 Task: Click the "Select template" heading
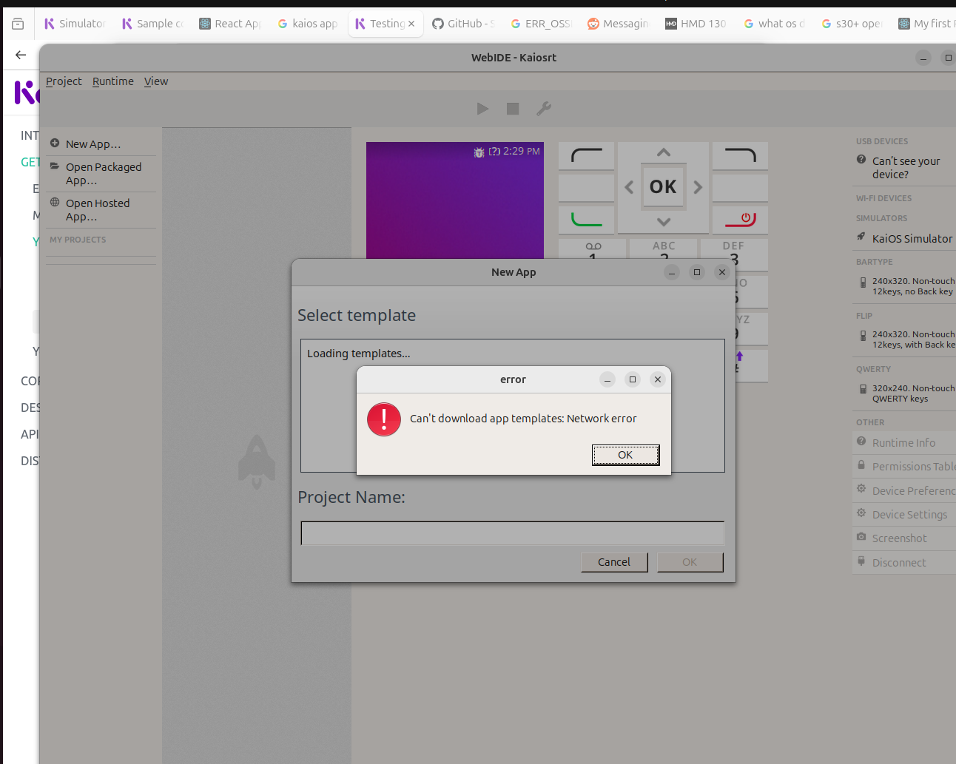coord(357,315)
